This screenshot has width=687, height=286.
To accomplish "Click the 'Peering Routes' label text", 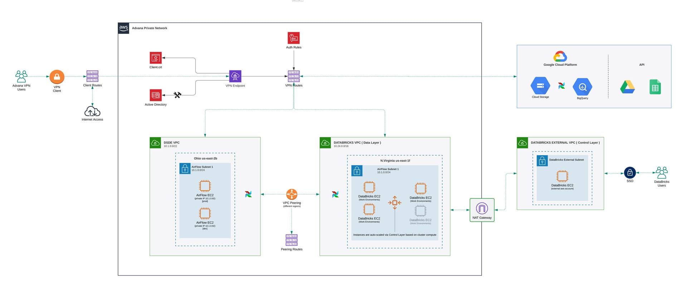I will 292,250.
